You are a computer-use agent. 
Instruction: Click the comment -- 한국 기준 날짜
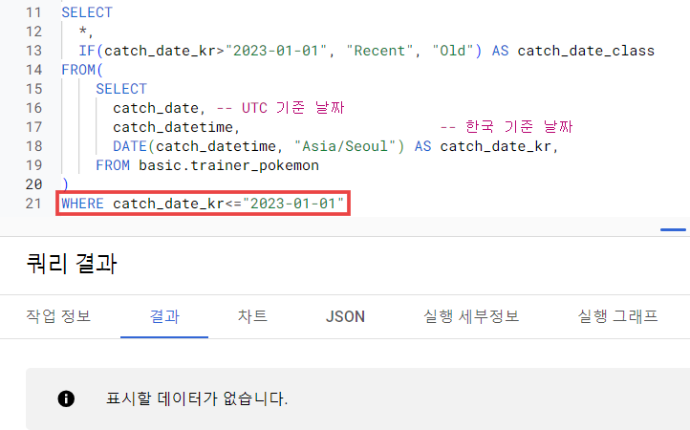pos(507,127)
